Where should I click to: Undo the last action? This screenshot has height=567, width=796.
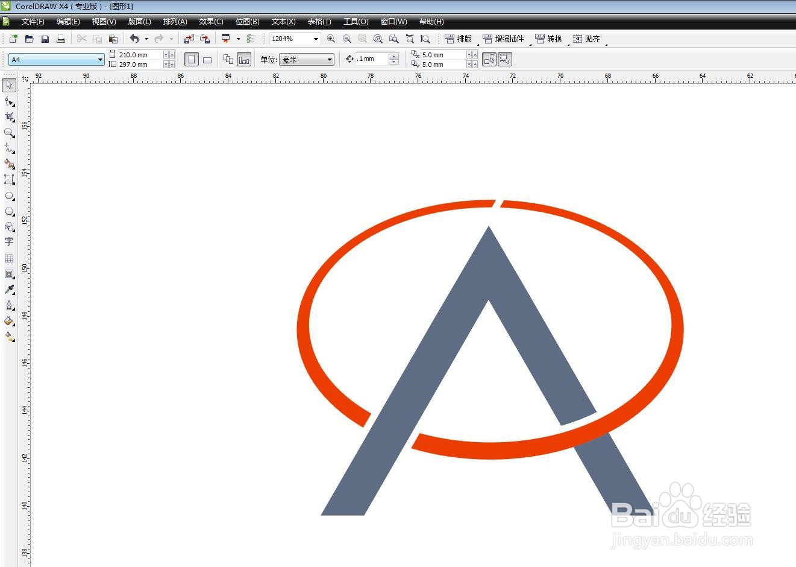(x=134, y=39)
